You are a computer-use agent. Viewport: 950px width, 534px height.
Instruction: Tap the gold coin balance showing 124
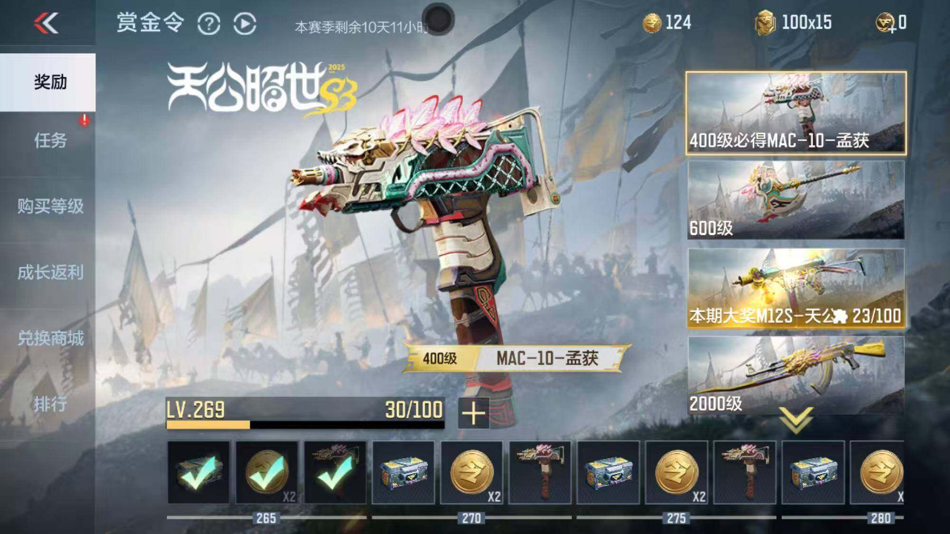click(667, 22)
